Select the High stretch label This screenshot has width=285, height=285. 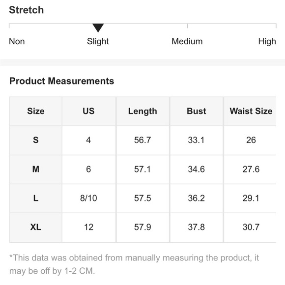coord(267,41)
